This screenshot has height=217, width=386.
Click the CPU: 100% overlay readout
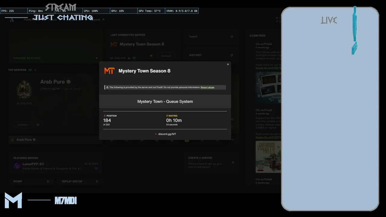pyautogui.click(x=96, y=11)
